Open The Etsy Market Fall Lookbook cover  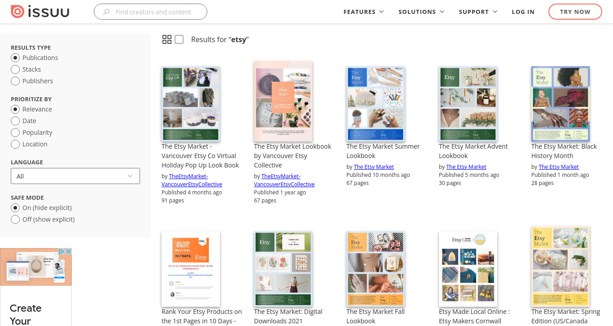376,269
